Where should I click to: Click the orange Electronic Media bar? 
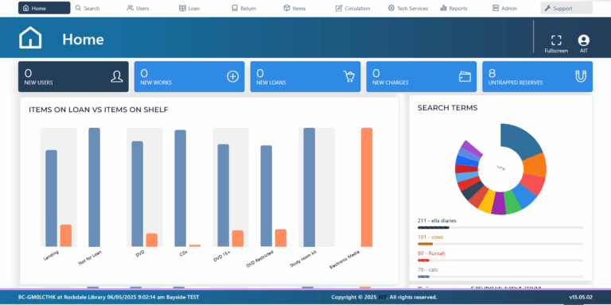367,187
